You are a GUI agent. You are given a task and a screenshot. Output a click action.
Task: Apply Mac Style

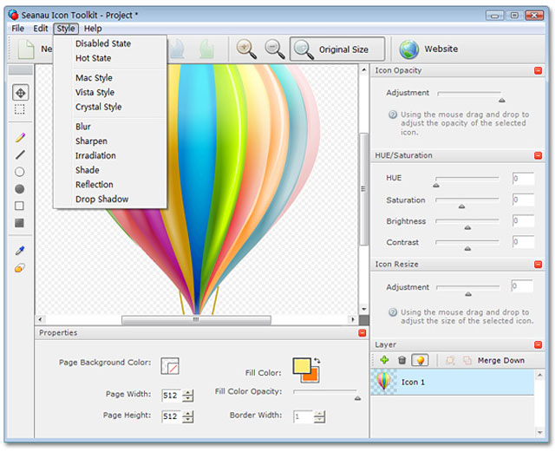tap(94, 77)
